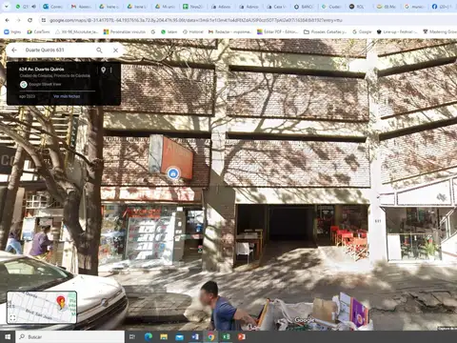Open Microsoft Edge from the taskbar
457x343 pixels.
pyautogui.click(x=149, y=336)
